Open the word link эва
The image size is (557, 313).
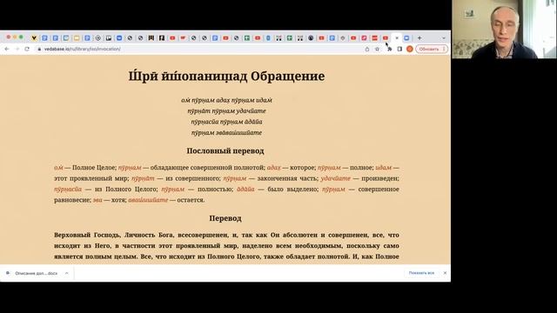click(x=97, y=200)
